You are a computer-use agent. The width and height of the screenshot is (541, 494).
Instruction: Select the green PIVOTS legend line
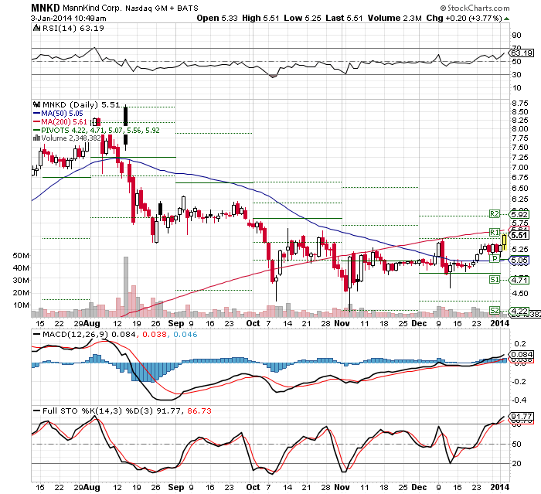[36, 130]
